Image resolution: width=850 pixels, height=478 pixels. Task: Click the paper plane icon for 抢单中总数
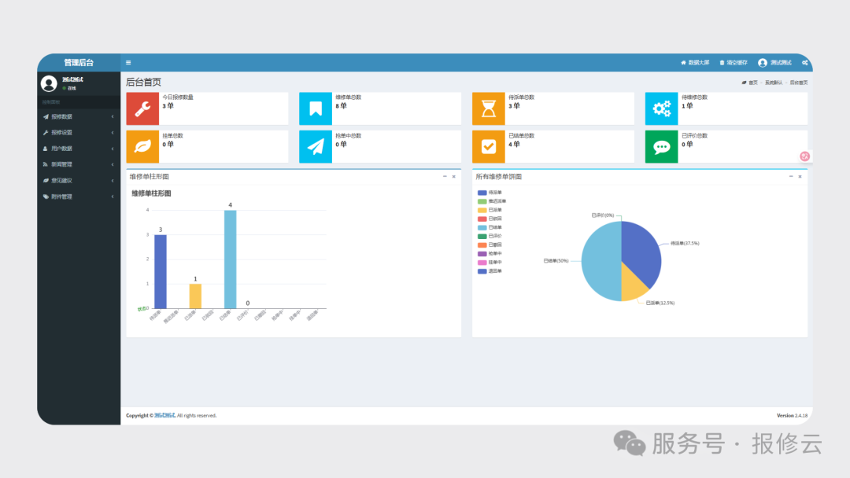[x=316, y=146]
